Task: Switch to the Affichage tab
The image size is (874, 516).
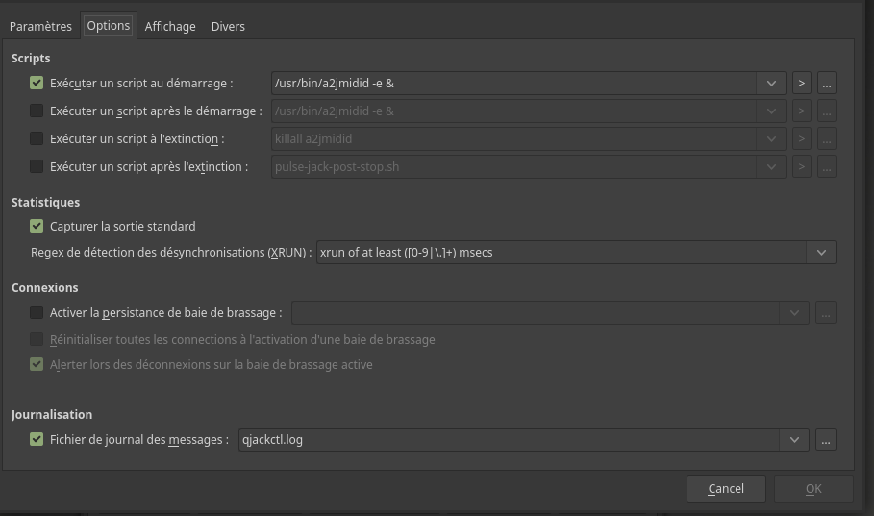Action: click(x=170, y=27)
